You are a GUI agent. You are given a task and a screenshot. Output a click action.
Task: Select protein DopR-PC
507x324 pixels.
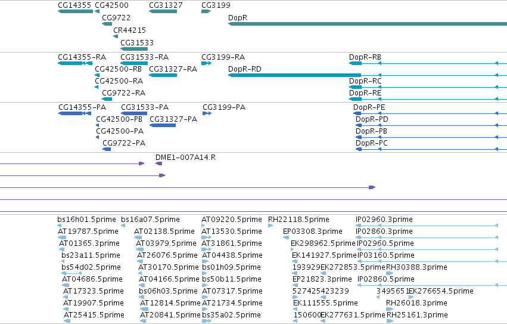tap(372, 143)
